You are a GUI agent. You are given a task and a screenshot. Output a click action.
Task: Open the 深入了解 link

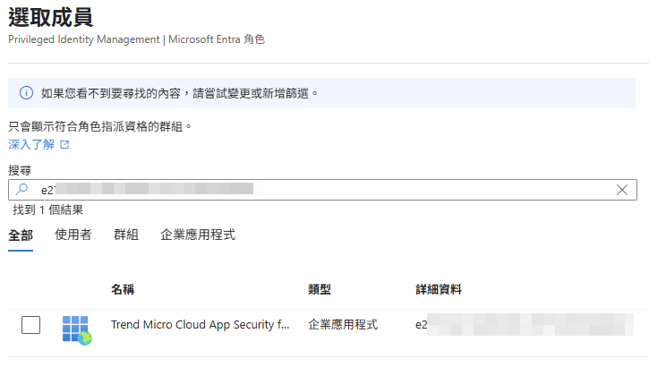pos(31,144)
